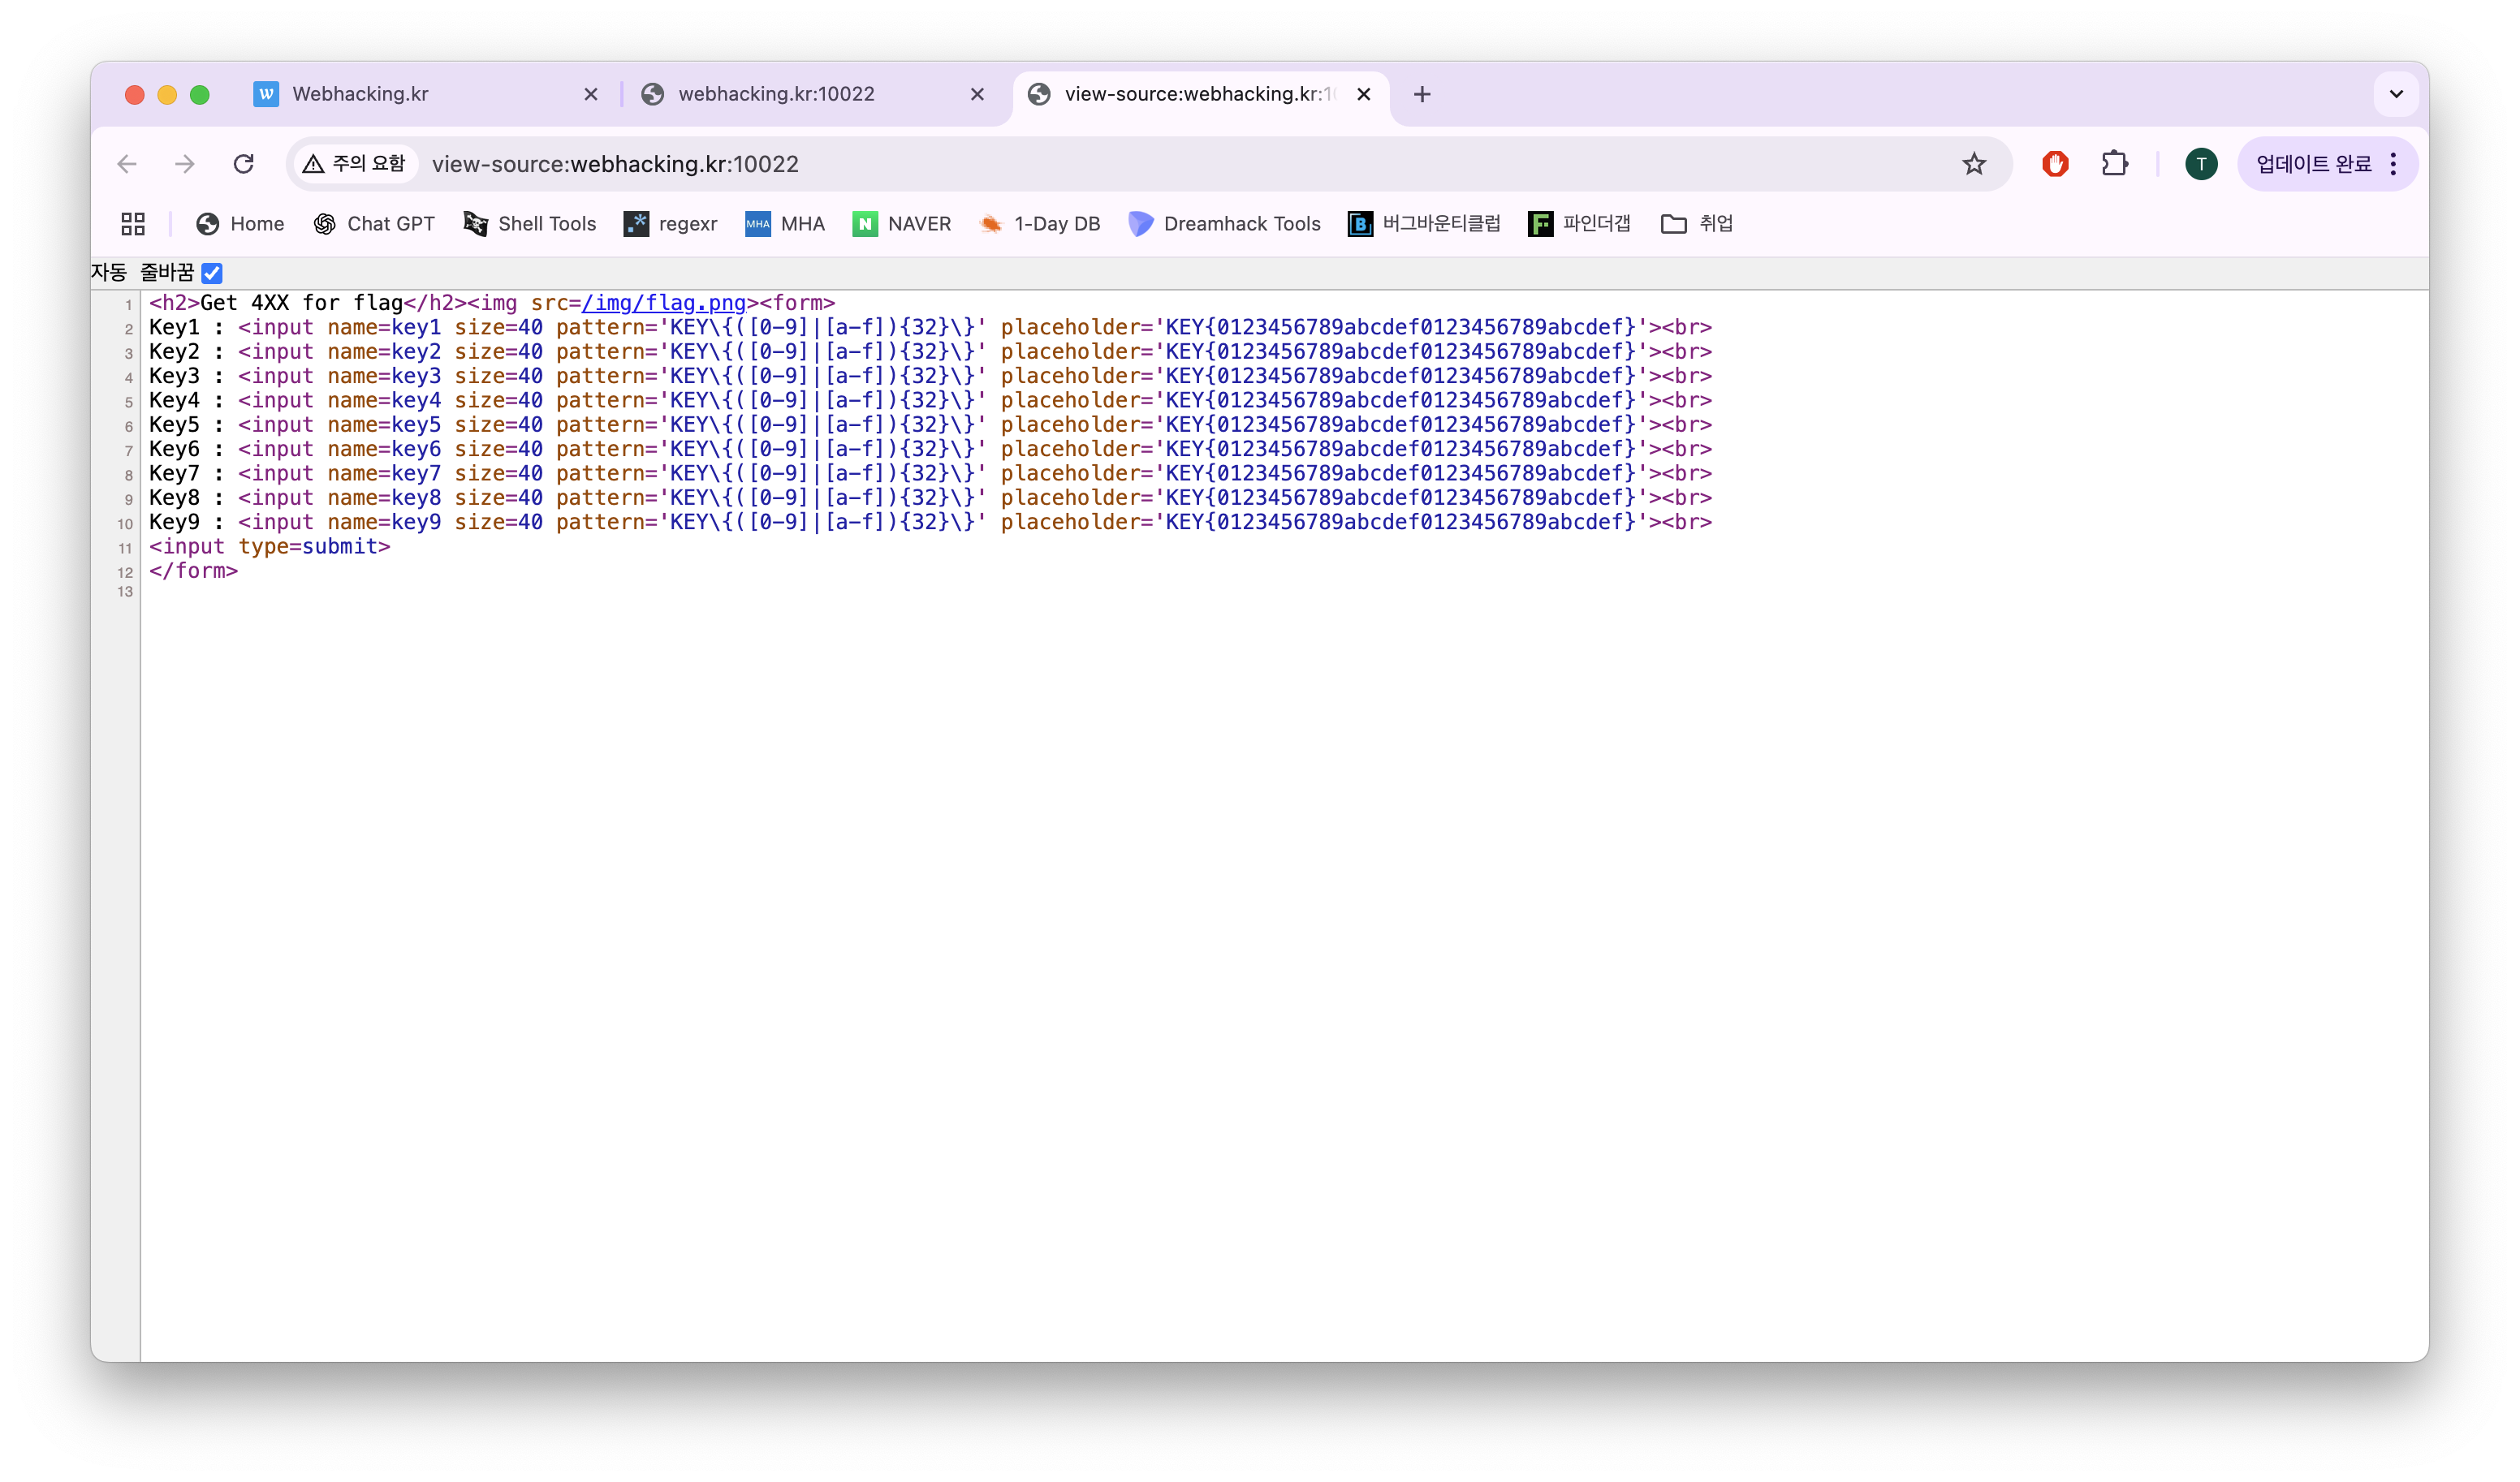Open the Chrome three-dot menu
This screenshot has width=2520, height=1482.
(x=2393, y=164)
